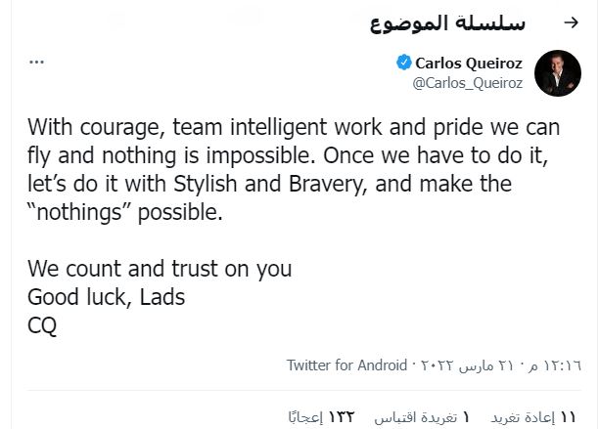Click the Twitter for Android source link
Screen dimensions: 599x429
pos(346,365)
